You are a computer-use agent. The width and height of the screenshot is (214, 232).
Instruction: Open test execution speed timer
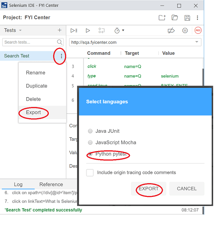pos(117,30)
